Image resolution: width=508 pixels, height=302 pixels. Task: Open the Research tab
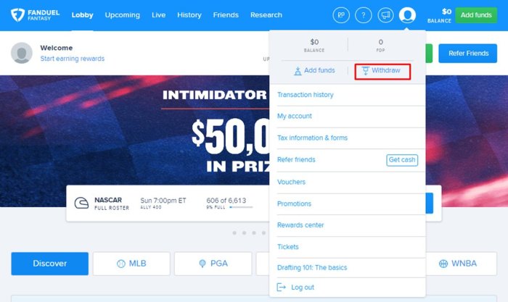[266, 15]
